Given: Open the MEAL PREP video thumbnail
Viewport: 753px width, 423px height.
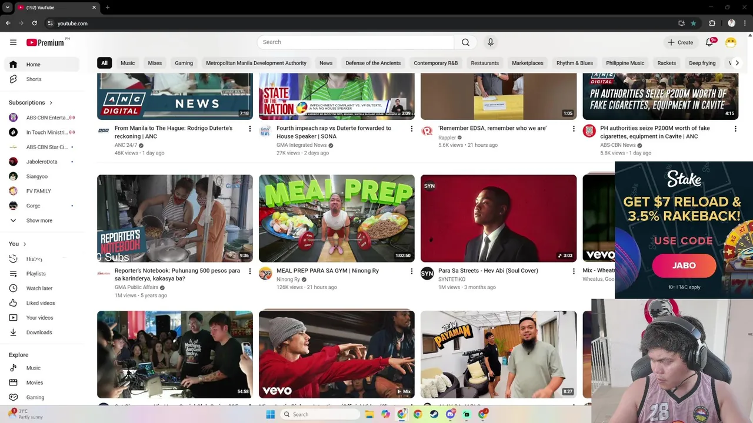Looking at the screenshot, I should (336, 219).
